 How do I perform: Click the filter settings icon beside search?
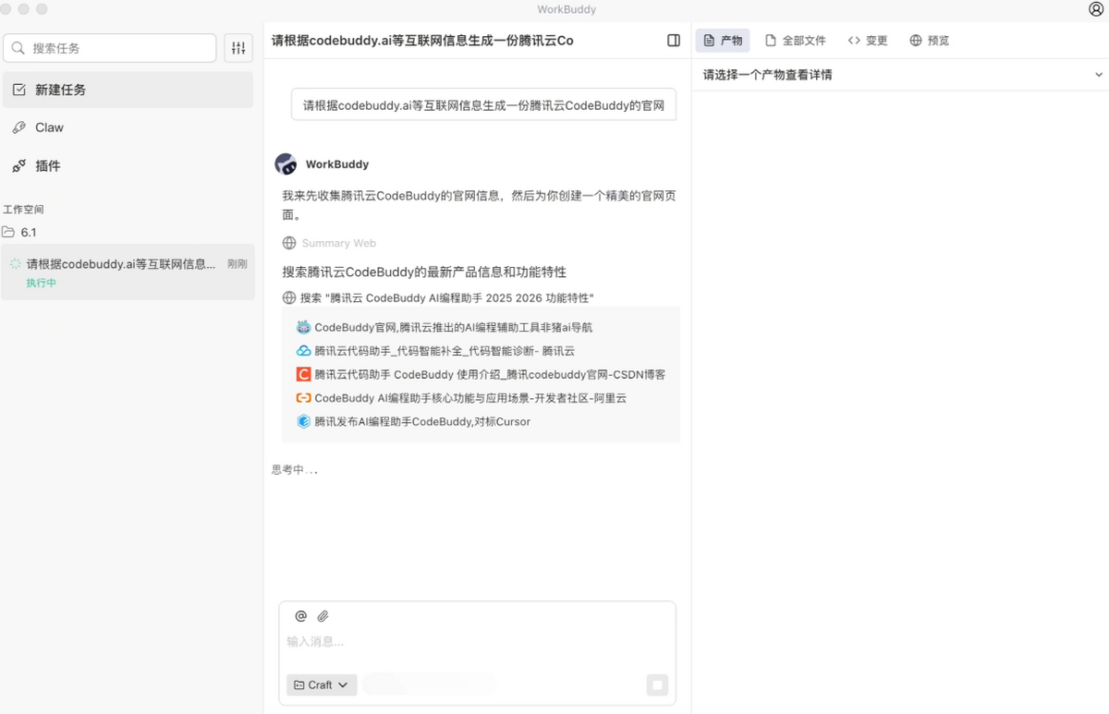pyautogui.click(x=238, y=48)
